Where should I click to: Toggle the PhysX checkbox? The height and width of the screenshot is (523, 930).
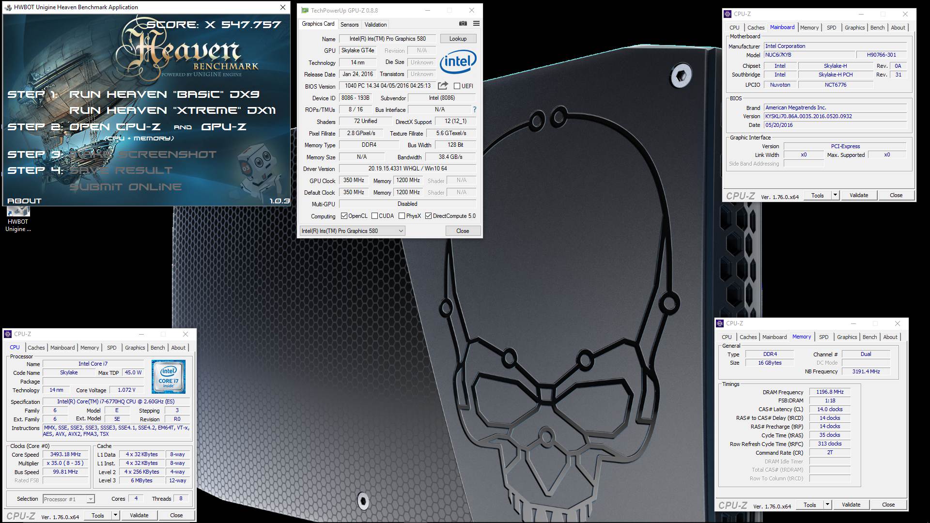402,216
